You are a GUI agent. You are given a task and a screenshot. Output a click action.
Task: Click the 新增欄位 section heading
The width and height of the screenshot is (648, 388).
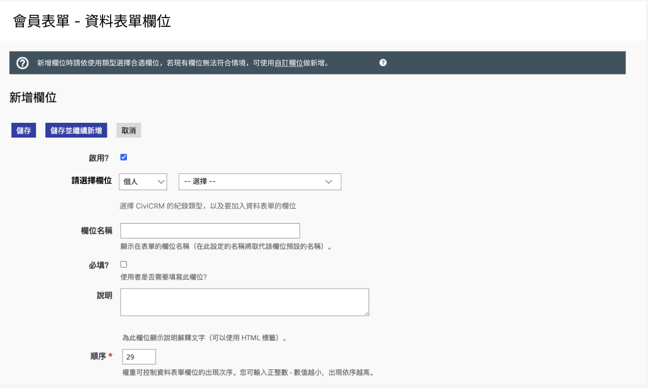click(x=31, y=97)
